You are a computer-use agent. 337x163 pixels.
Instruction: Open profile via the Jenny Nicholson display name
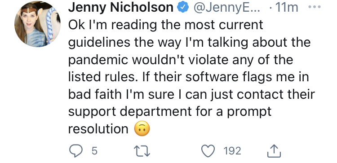coord(121,8)
